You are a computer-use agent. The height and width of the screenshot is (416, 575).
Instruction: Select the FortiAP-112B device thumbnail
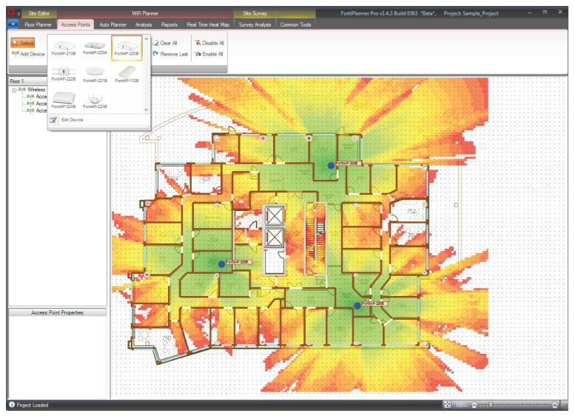point(127,74)
